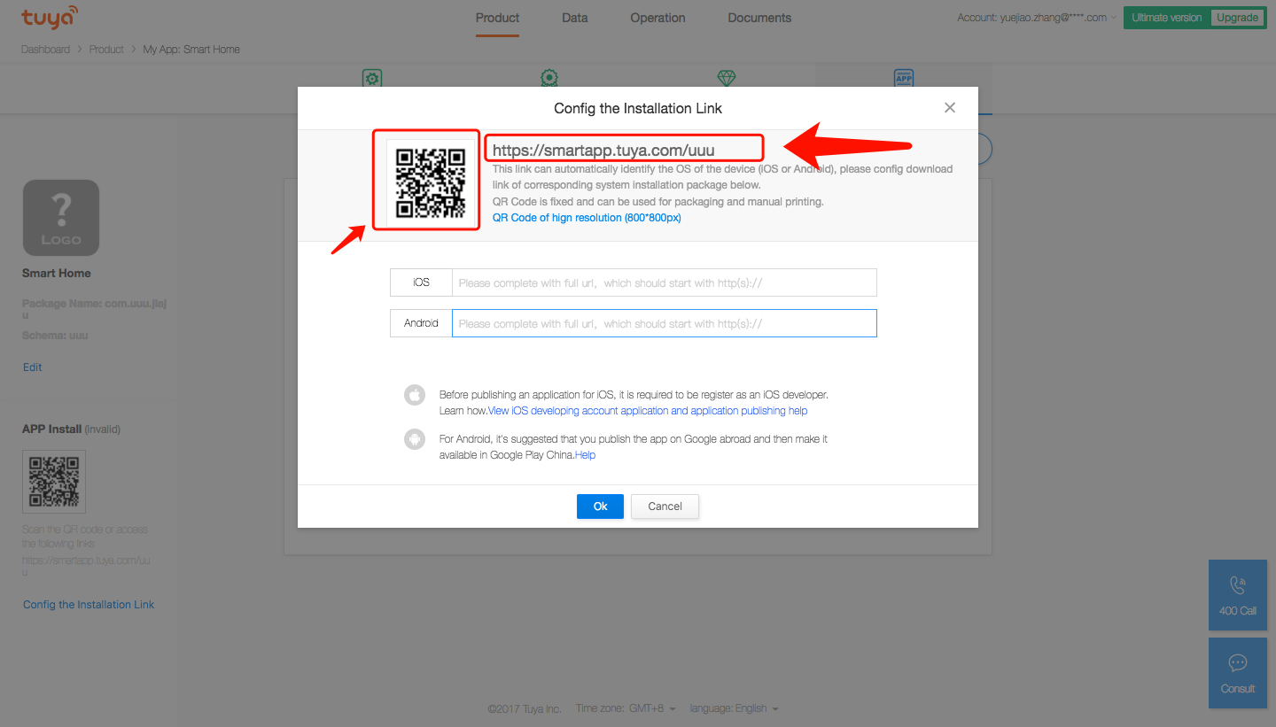Open iOS developing account help link
1276x727 pixels.
[648, 411]
